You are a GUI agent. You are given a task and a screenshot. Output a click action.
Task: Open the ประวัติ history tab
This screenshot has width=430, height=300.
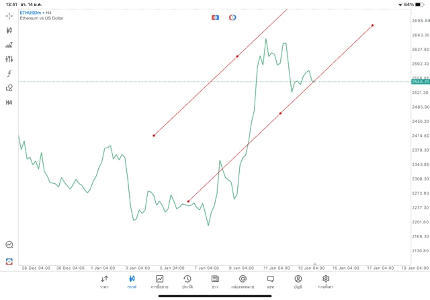point(187,281)
